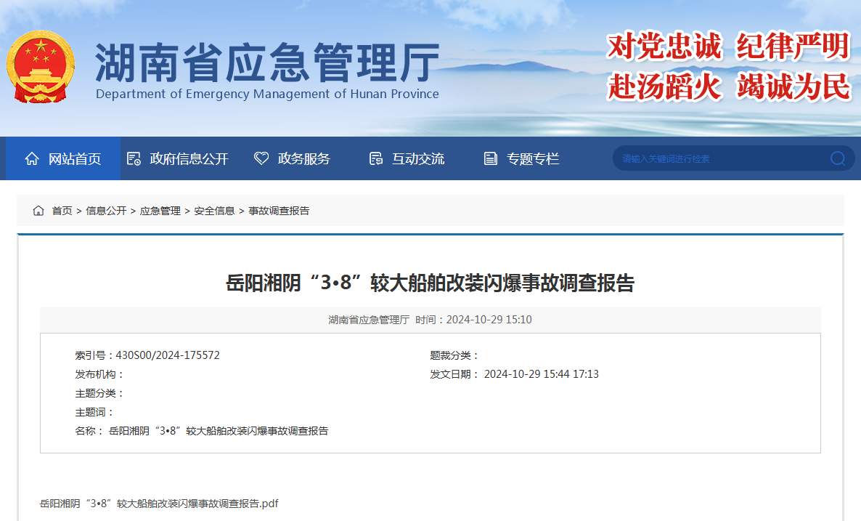Click 信息公开 breadcrumb link
Viewport: 861px width, 521px height.
tap(106, 211)
